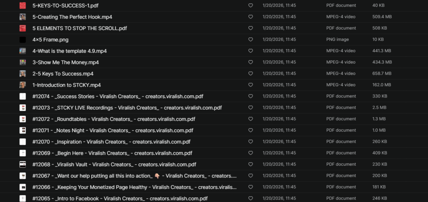Click the red PDF icon of 5-KEYS-TO-SUCCESS-1.pdf
The width and height of the screenshot is (428, 202).
(23, 5)
